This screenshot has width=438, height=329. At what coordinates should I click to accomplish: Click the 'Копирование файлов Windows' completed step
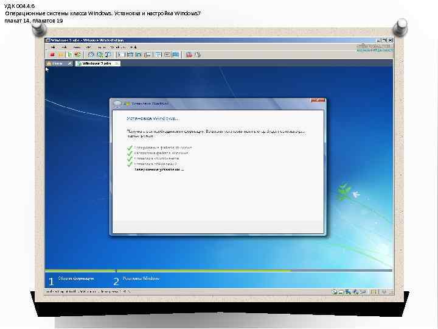(x=163, y=147)
